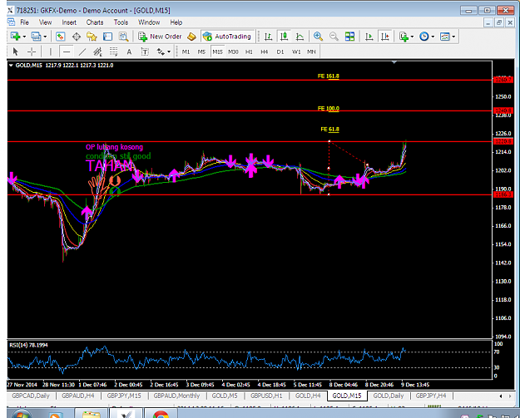Switch to candlestick chart display
This screenshot has height=418, width=520.
pos(284,36)
